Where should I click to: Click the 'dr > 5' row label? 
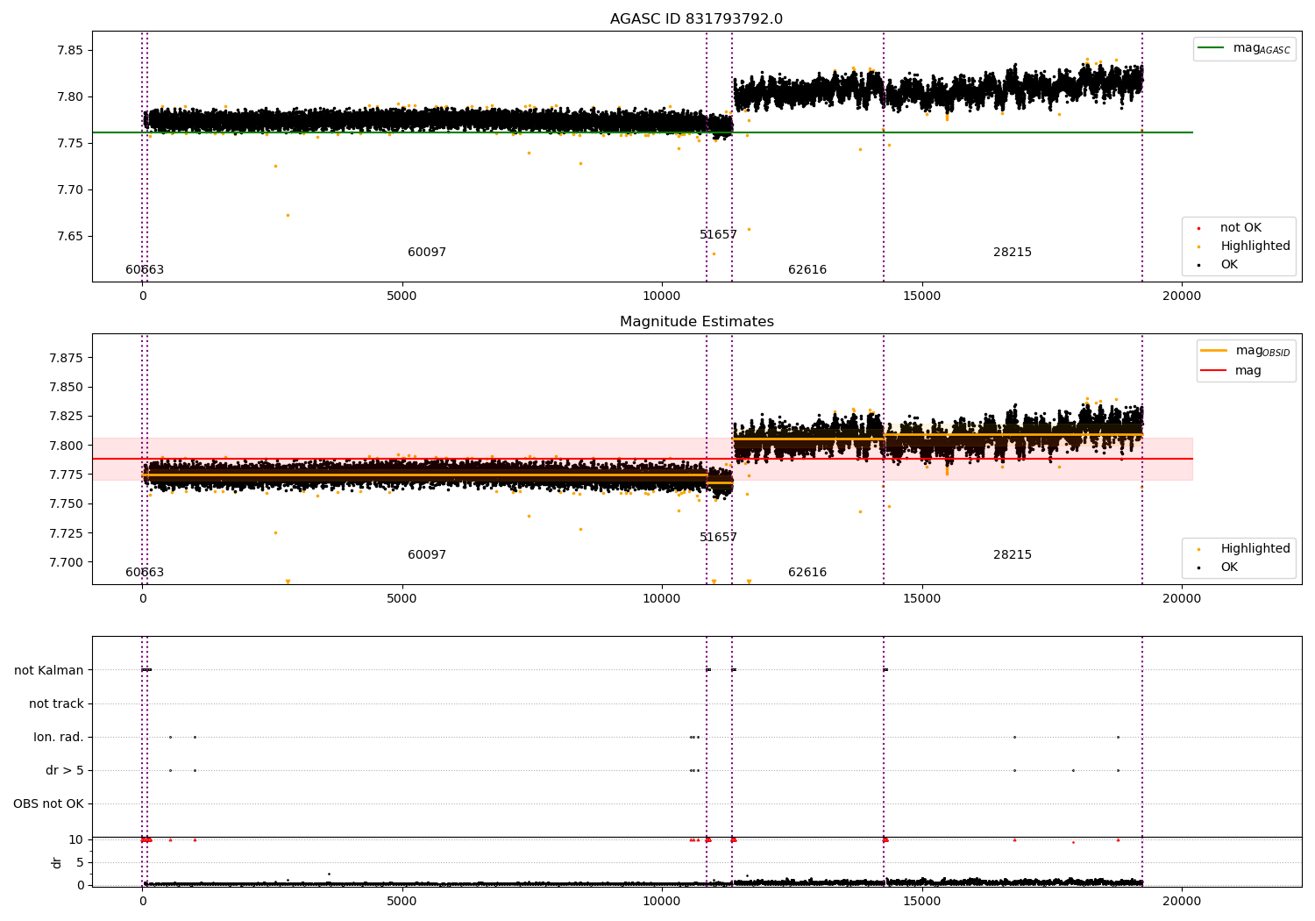tap(65, 770)
